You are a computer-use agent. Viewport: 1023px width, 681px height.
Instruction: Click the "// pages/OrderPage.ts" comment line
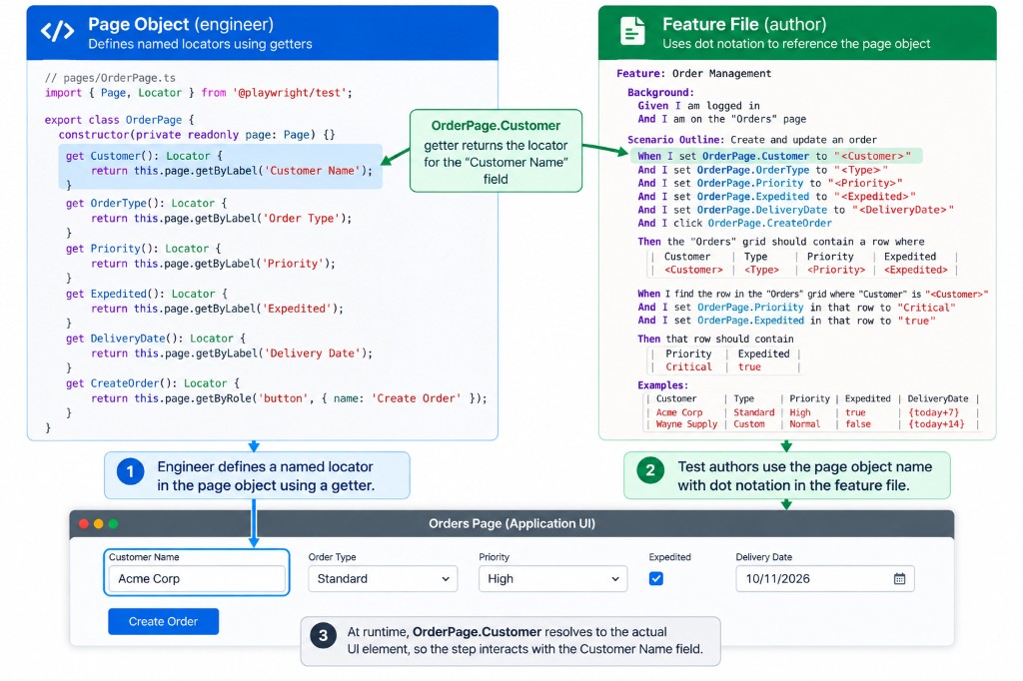click(x=110, y=78)
